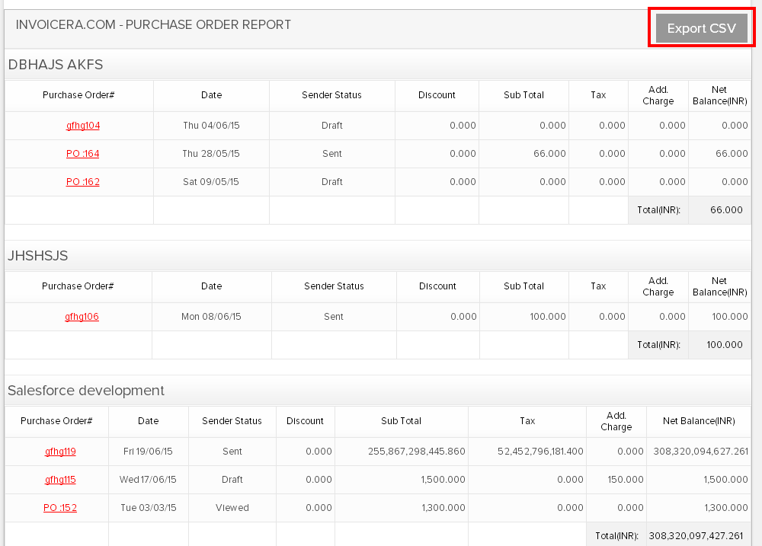Viewport: 762px width, 546px height.
Task: Open purchase order gfhg119
Action: (60, 452)
